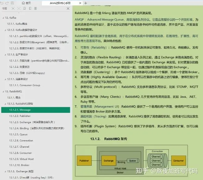Select 13.1.2.8. Consumer bookmark
The image size is (203, 180).
pos(21,153)
